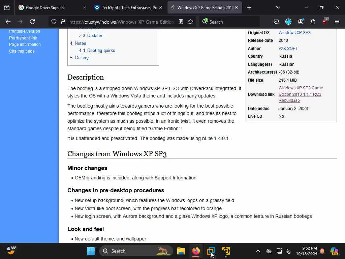List all tabs dropdown arrow

(278, 7)
